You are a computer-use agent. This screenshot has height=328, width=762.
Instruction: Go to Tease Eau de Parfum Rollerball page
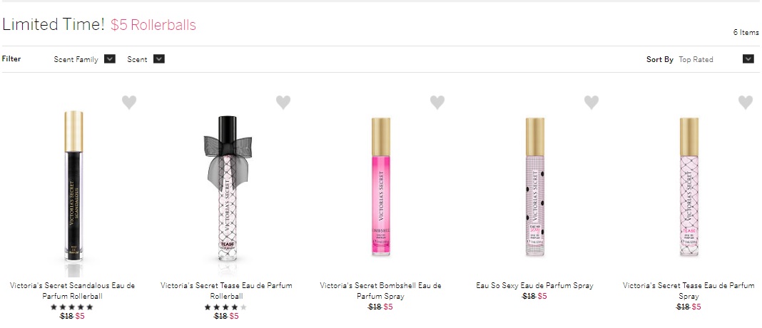coord(227,290)
